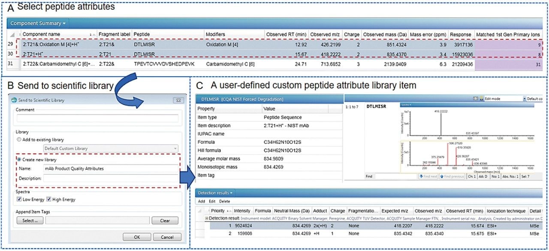Screen dimensions: 549x251
Task: Click the Select... item tags button
Action: pos(30,221)
